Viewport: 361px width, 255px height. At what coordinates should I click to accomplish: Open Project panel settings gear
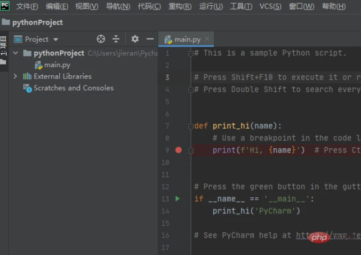coord(135,39)
